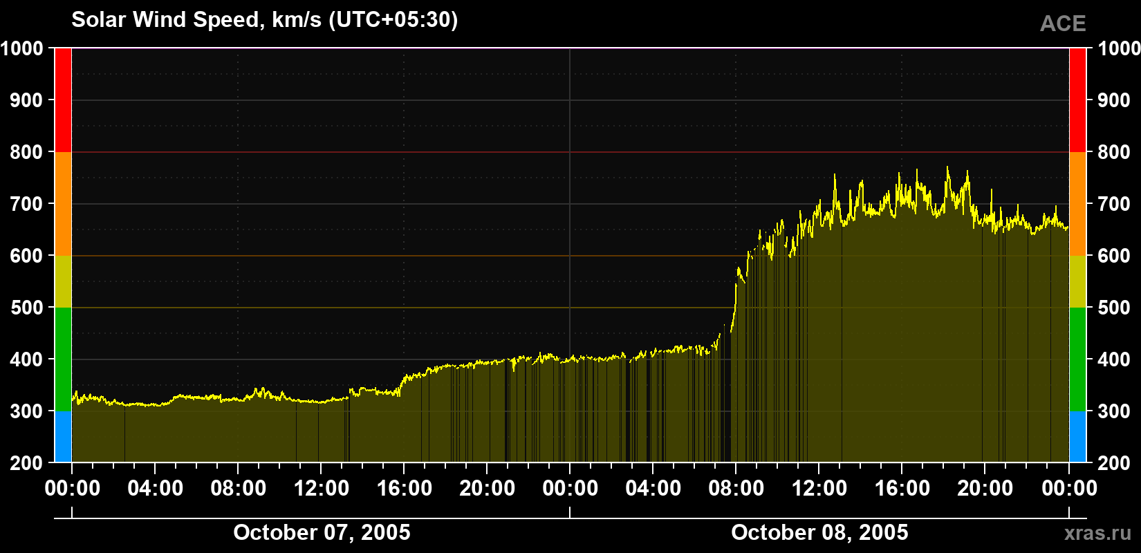The height and width of the screenshot is (553, 1141).
Task: Select the 04:00 time label of October 08
Action: [653, 488]
